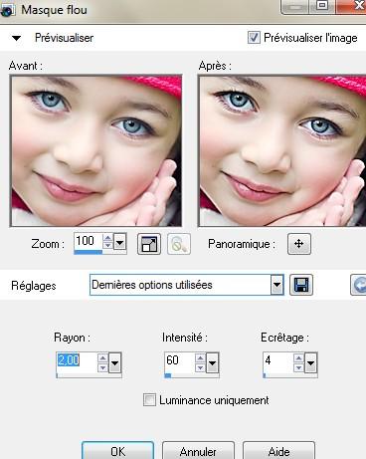Click the Aide button

[278, 451]
